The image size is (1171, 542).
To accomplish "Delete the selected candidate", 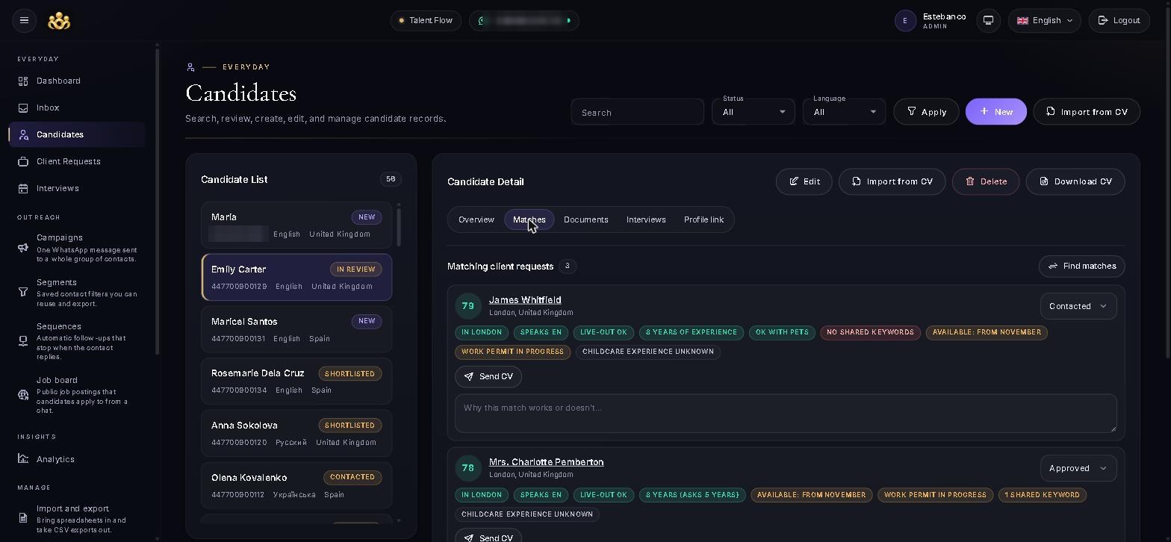I will click(986, 181).
